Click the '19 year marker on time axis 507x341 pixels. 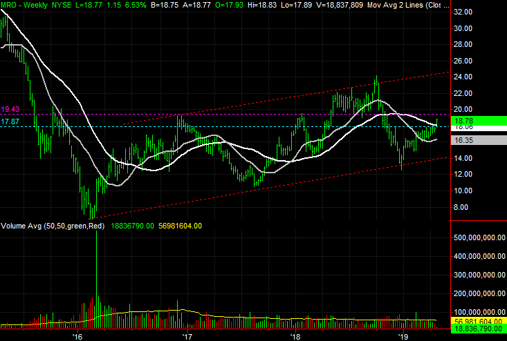(403, 337)
